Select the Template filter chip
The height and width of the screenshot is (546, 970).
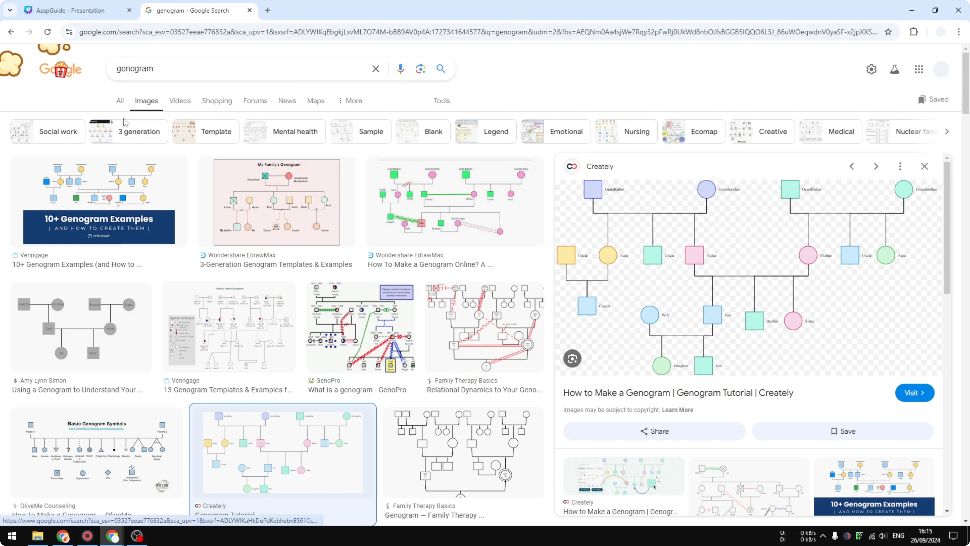pos(205,132)
